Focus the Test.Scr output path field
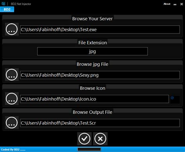This screenshot has width=185, height=152. (x=100, y=123)
